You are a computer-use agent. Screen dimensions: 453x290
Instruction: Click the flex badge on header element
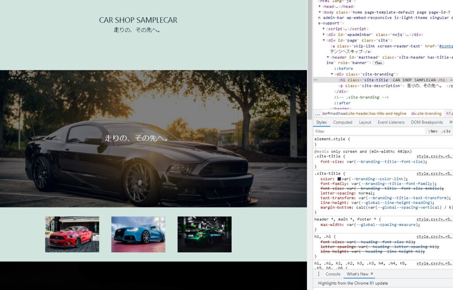[x=378, y=63]
